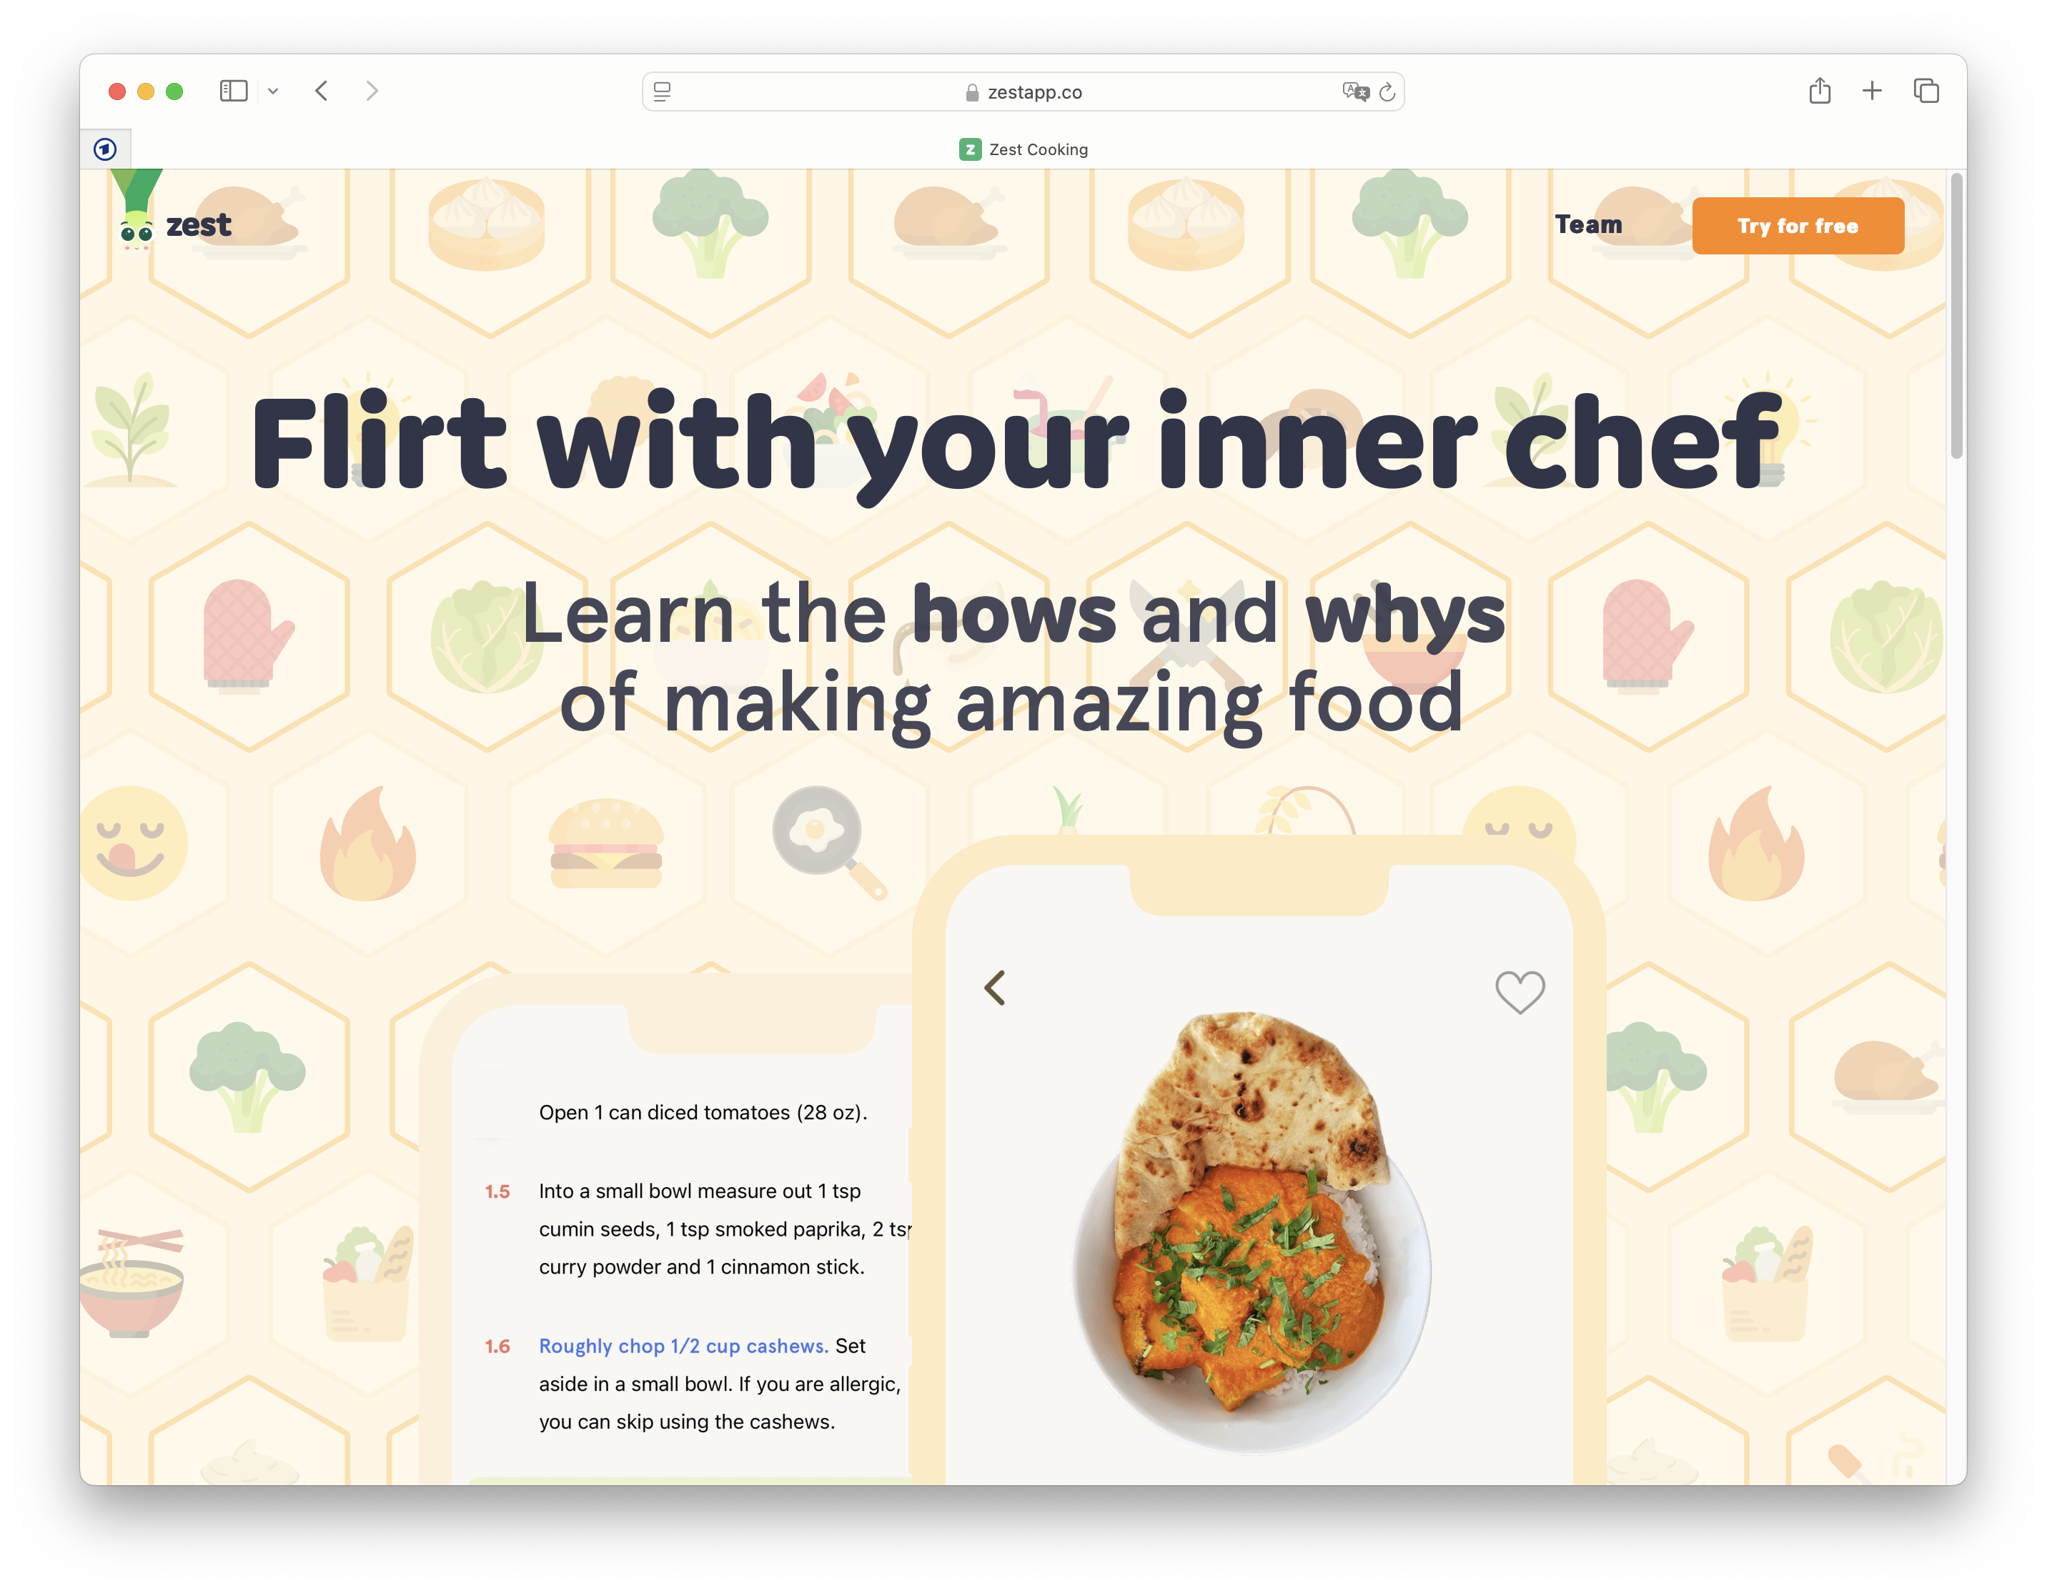This screenshot has height=1591, width=2047.
Task: Open the page reader menu icon
Action: click(663, 92)
